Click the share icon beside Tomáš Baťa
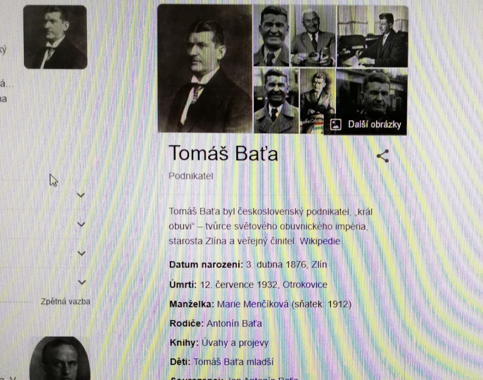Image resolution: width=483 pixels, height=380 pixels. 383,156
